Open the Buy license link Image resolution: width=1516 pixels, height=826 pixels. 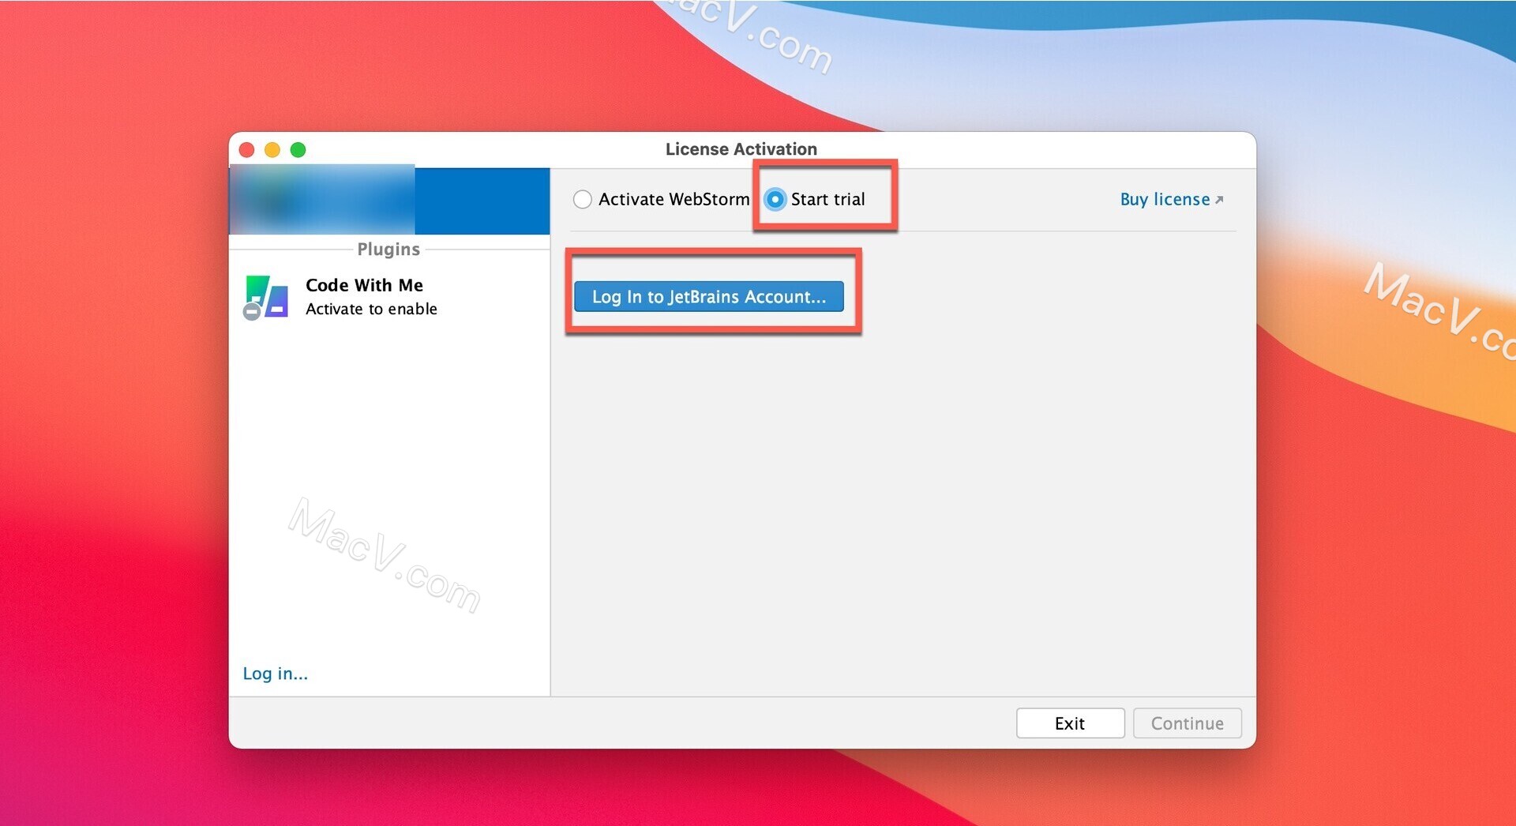(1171, 199)
